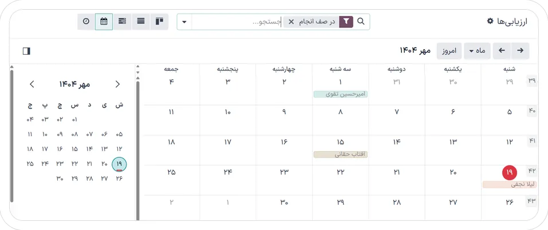Image resolution: width=548 pixels, height=230 pixels.
Task: Click right chevron in mini calendar header
Action: tap(117, 84)
